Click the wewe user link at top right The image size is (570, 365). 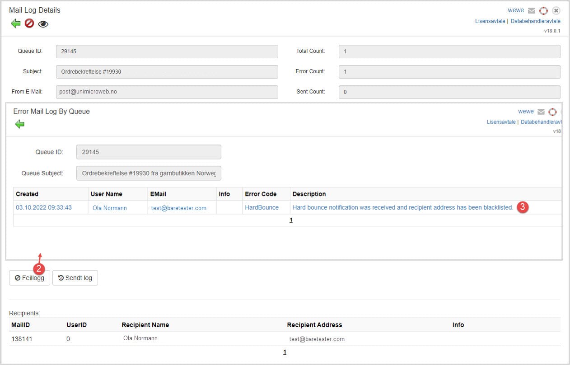pos(516,10)
